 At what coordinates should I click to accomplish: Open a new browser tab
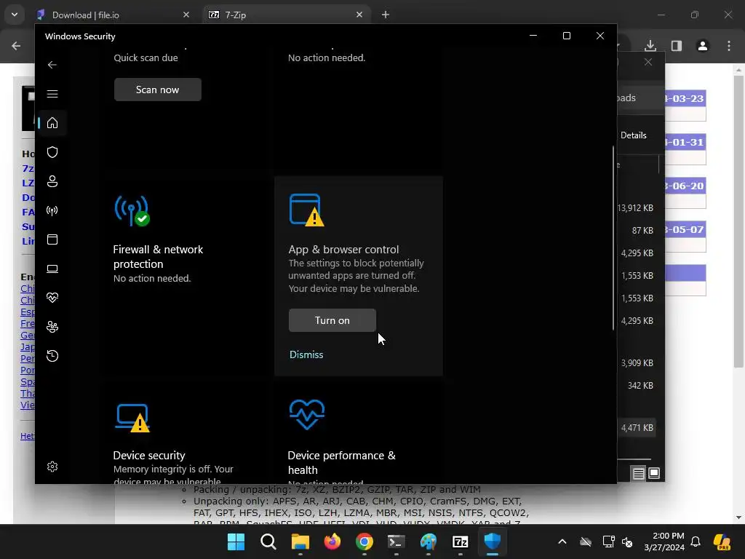tap(386, 15)
